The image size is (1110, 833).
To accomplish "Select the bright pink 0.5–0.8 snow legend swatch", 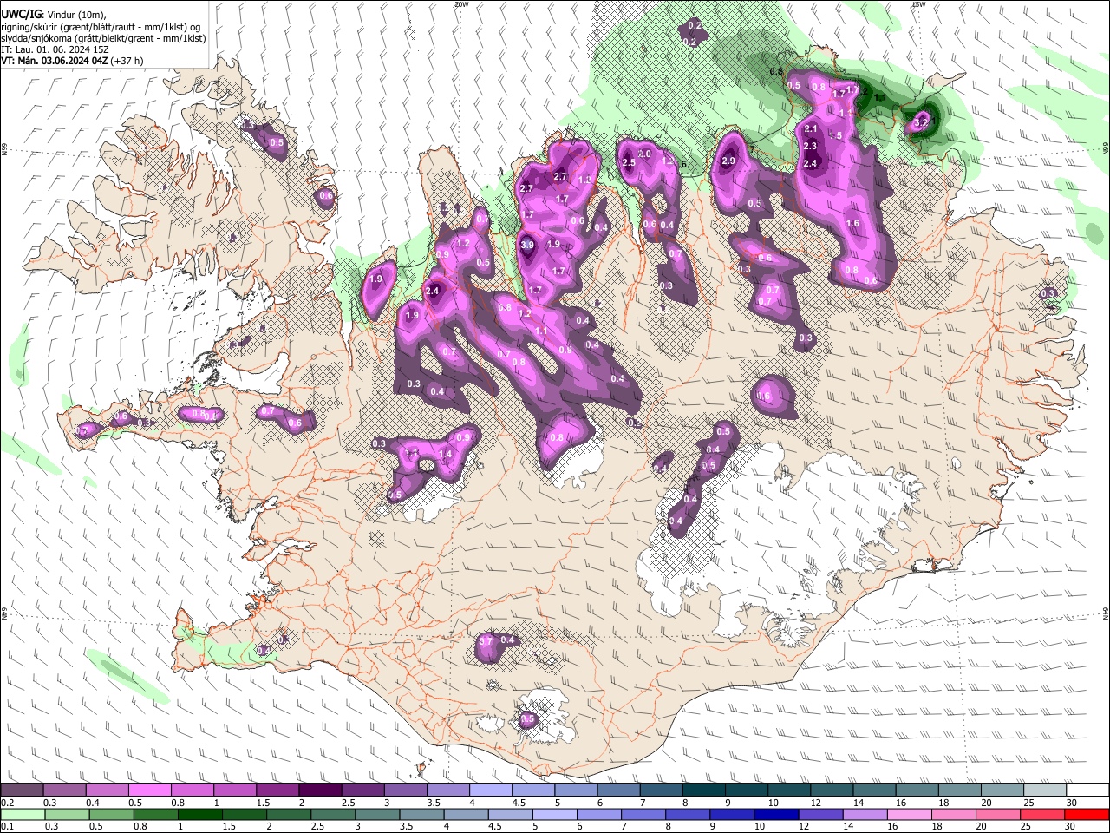I will pos(150,790).
